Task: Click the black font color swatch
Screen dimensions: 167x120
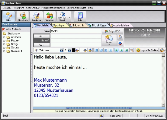Action: click(x=74, y=50)
